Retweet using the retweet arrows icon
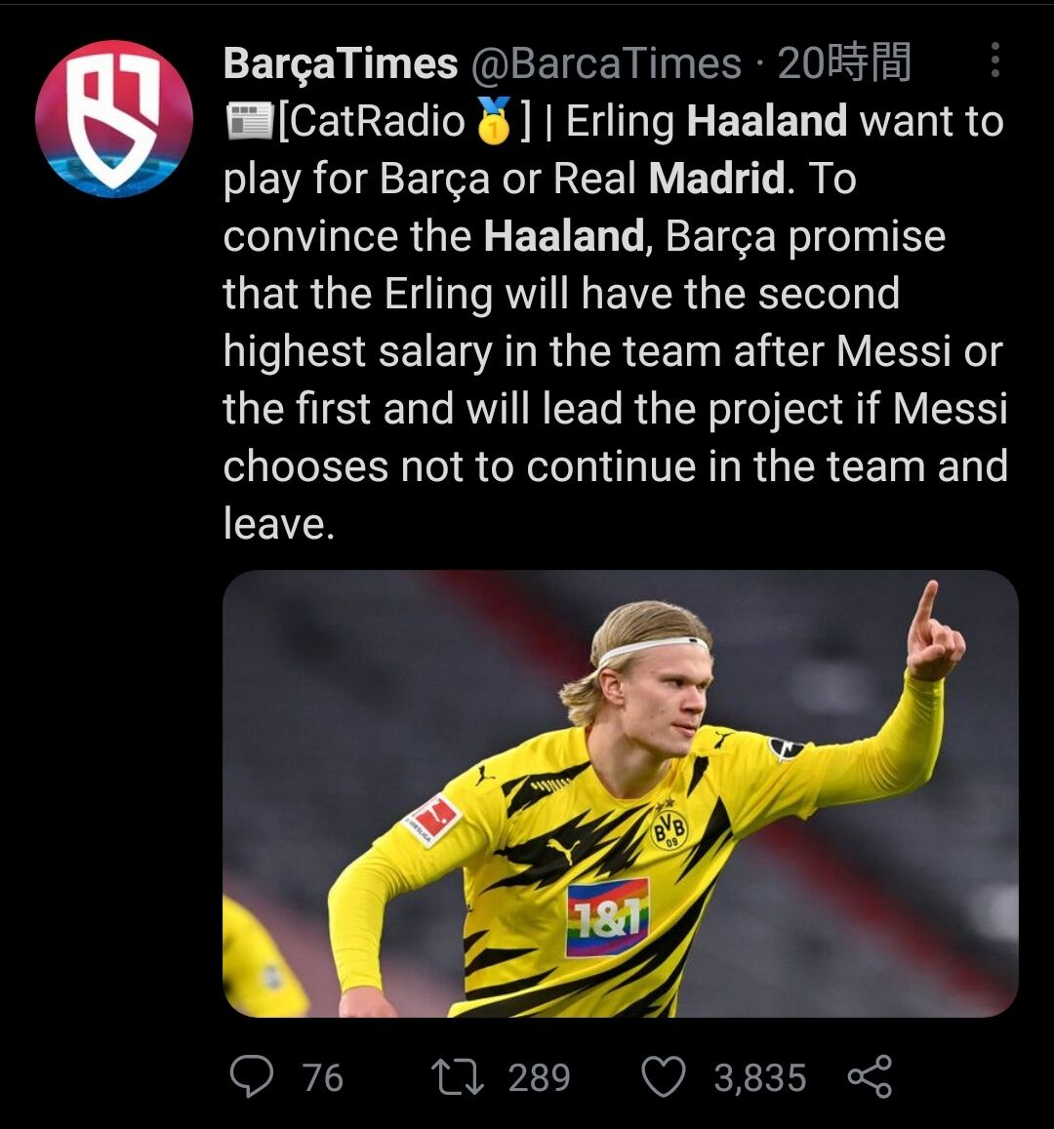The width and height of the screenshot is (1054, 1129). pos(457,1077)
